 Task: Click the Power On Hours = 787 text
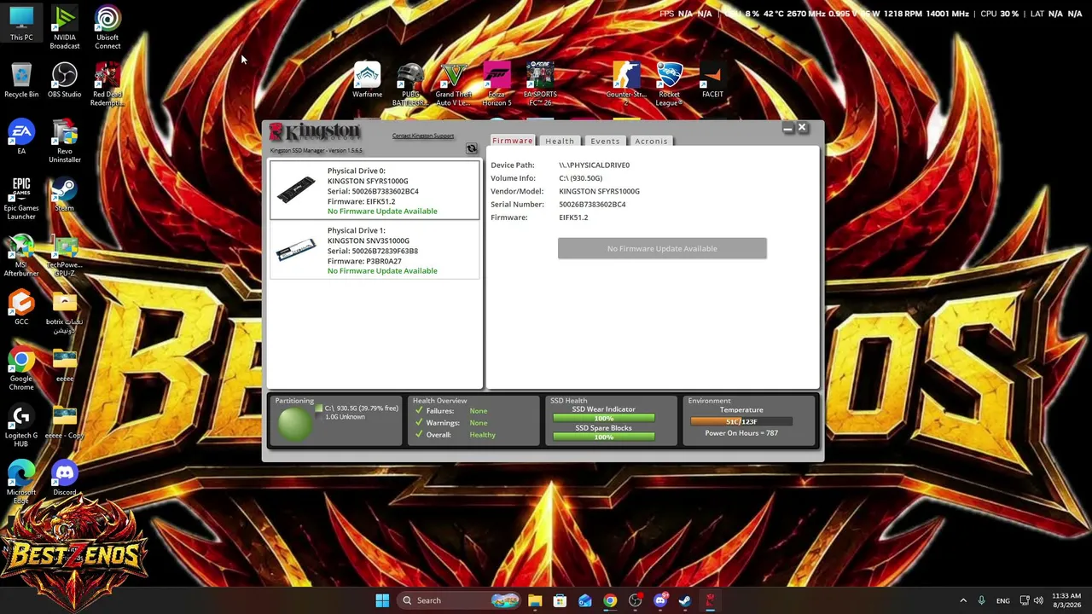(x=741, y=433)
